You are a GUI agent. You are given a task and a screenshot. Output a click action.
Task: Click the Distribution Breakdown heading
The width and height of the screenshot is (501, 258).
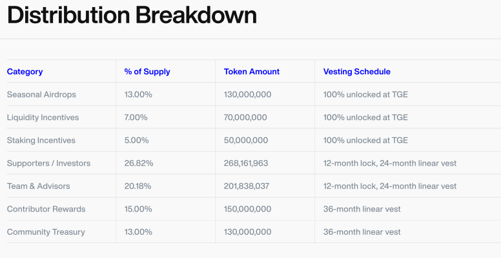[132, 15]
